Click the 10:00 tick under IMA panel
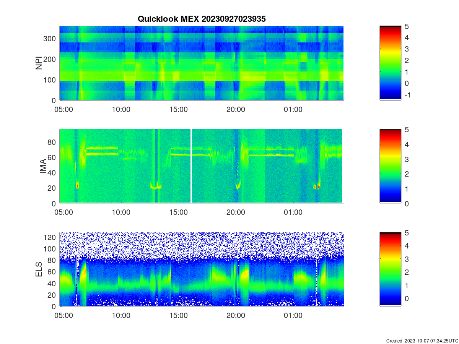Viewport: 459px width, 344px height. click(121, 213)
